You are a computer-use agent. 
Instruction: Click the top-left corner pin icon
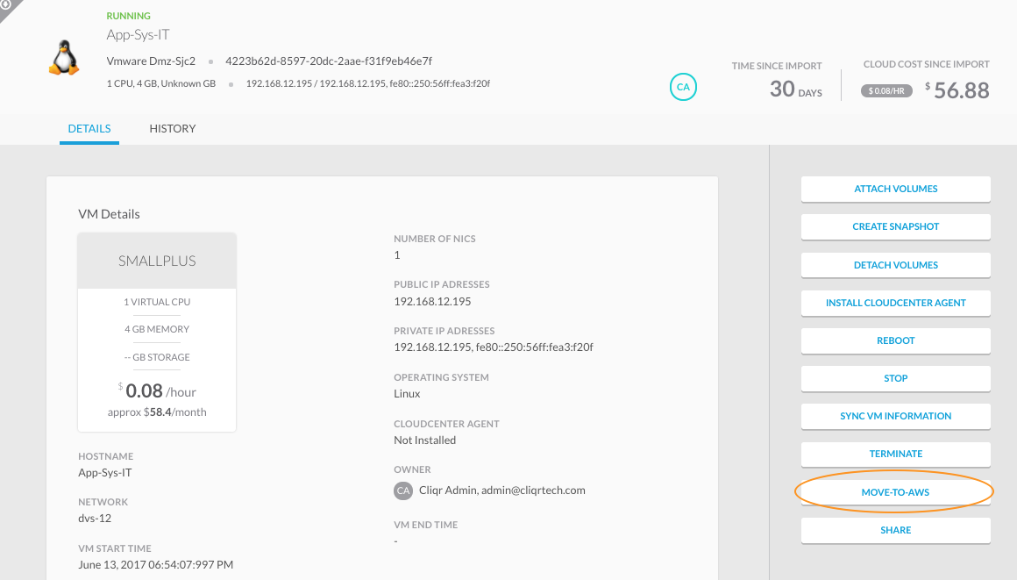[6, 5]
